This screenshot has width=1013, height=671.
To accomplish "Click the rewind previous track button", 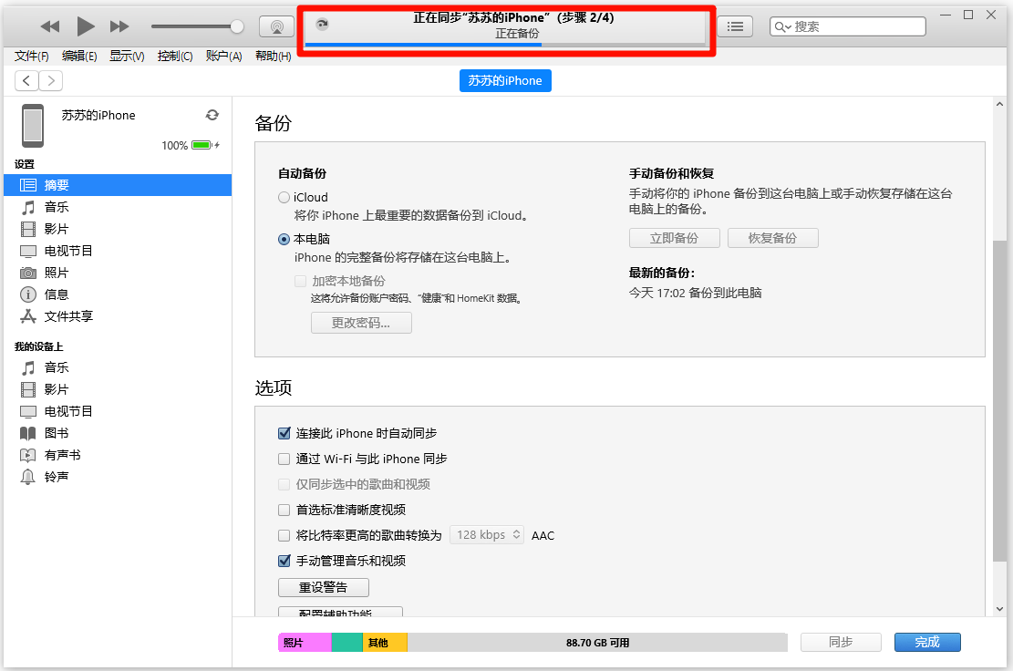I will click(x=50, y=26).
